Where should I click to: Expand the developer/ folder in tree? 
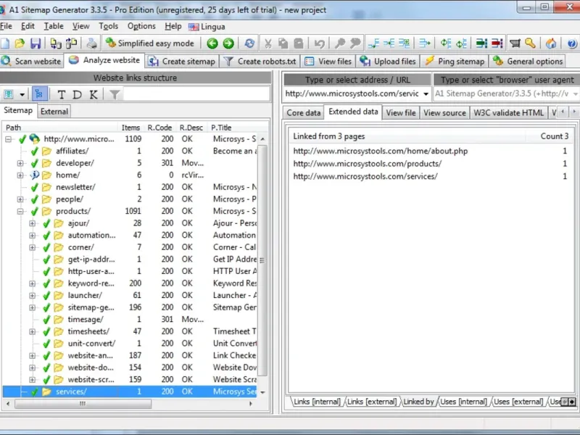[x=21, y=163]
